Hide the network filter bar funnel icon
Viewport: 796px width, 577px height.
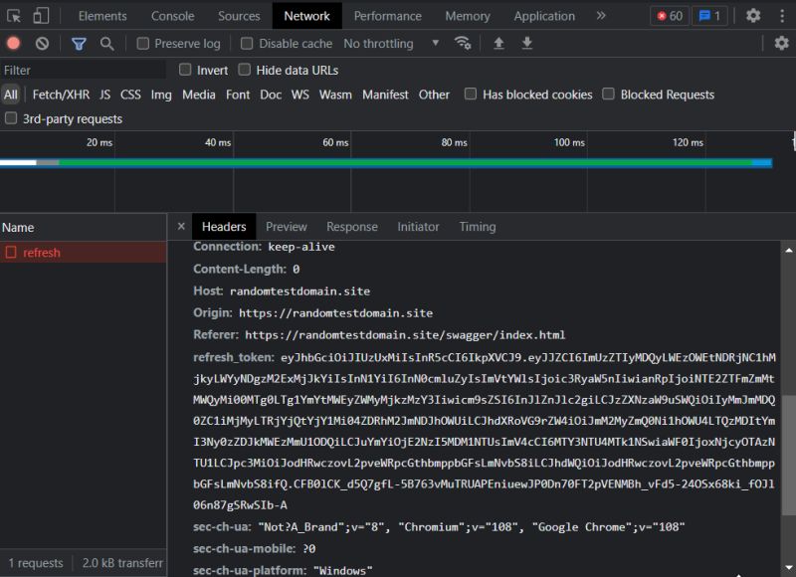coord(79,43)
